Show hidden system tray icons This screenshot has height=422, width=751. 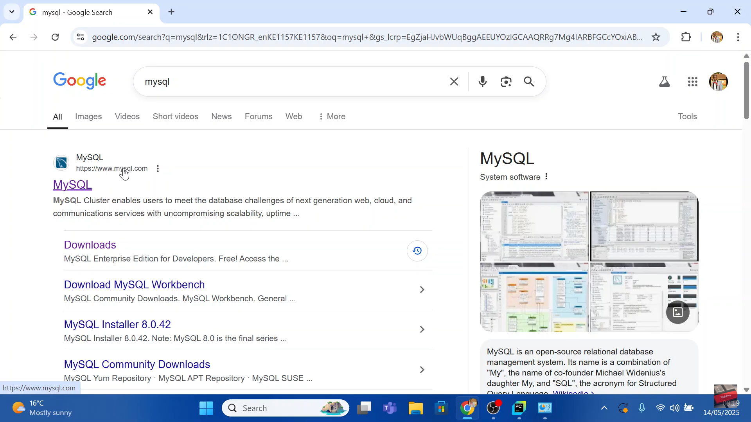pyautogui.click(x=604, y=408)
